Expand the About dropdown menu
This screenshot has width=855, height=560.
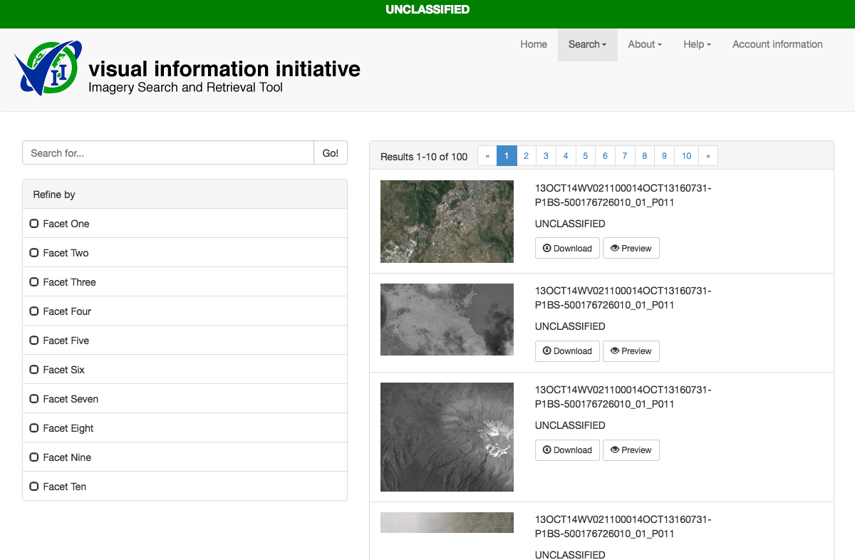click(645, 44)
